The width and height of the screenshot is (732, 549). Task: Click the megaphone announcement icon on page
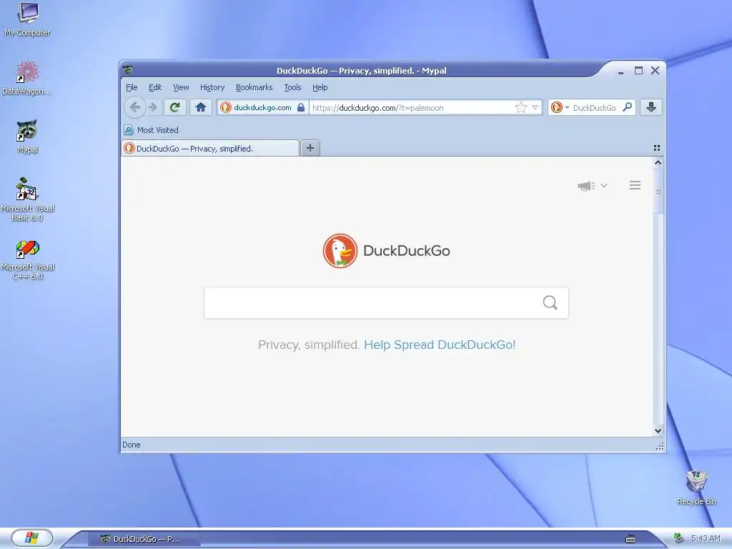[586, 186]
